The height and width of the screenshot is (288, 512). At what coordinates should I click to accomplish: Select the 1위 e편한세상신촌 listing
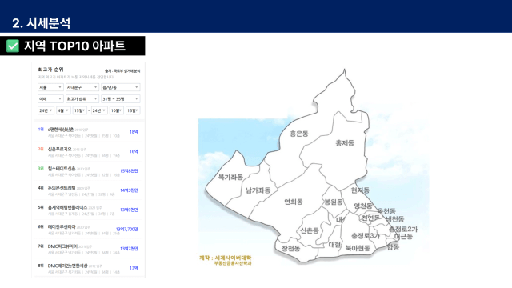click(x=88, y=132)
